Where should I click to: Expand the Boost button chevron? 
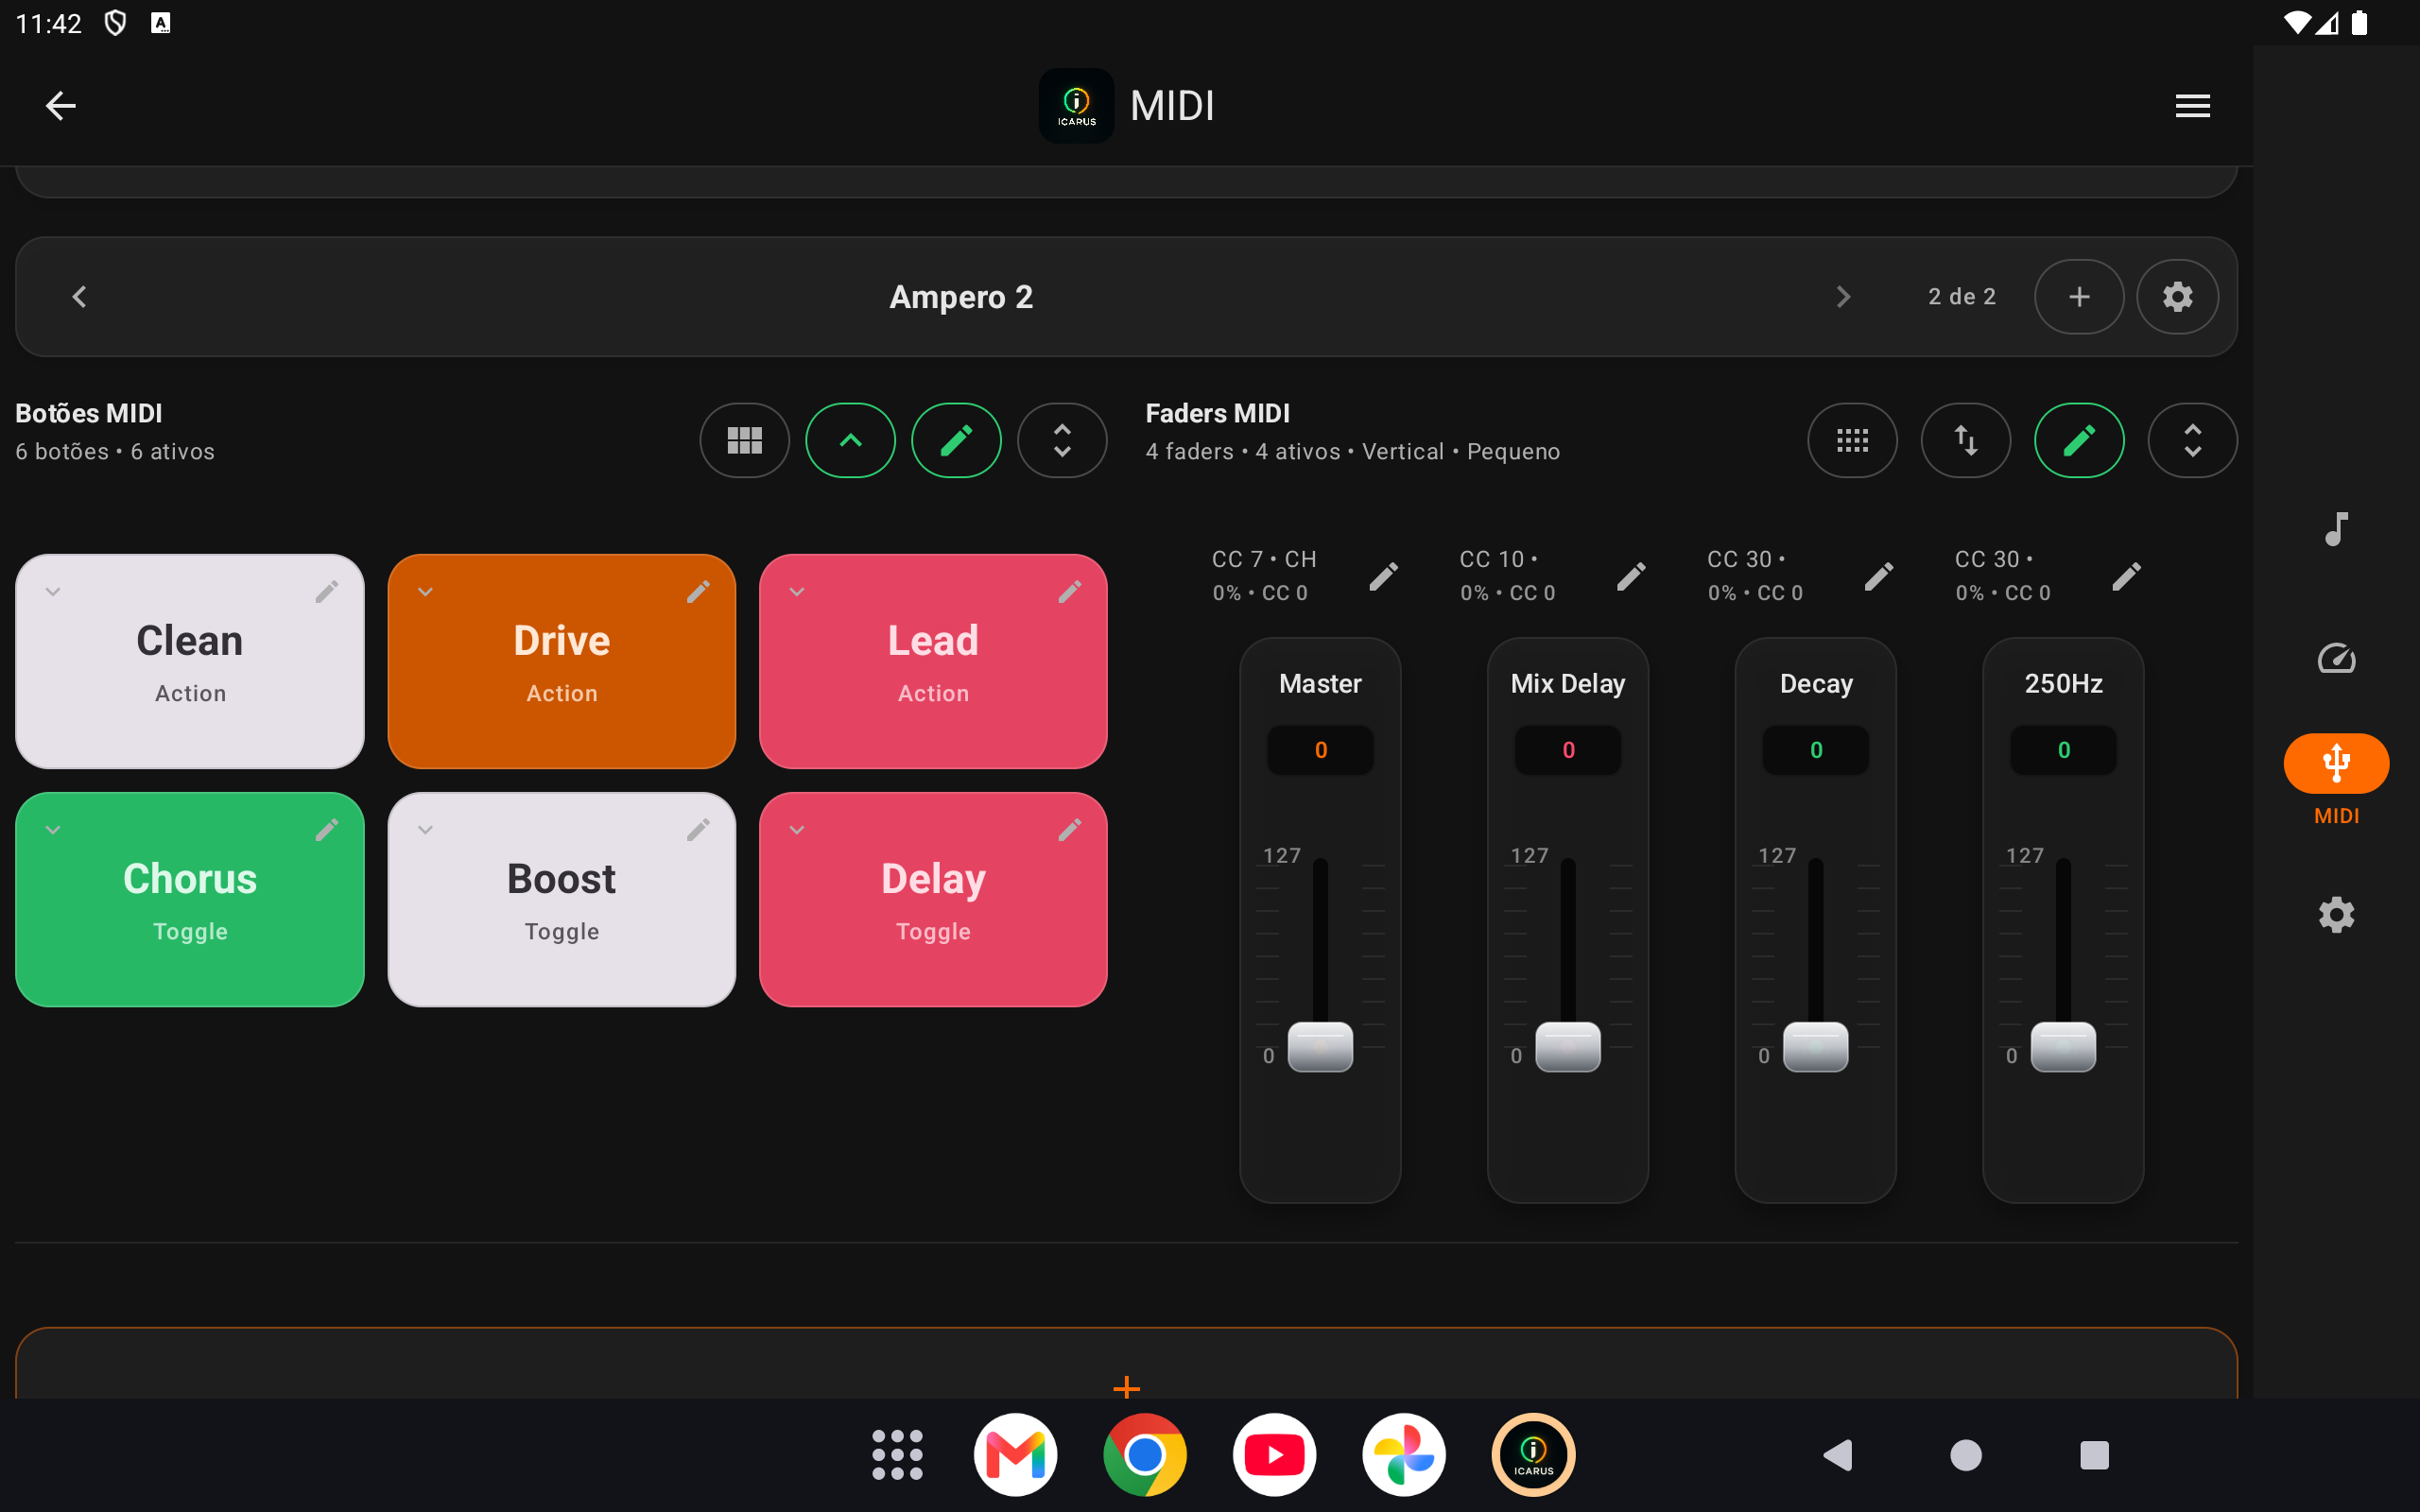[x=425, y=830]
